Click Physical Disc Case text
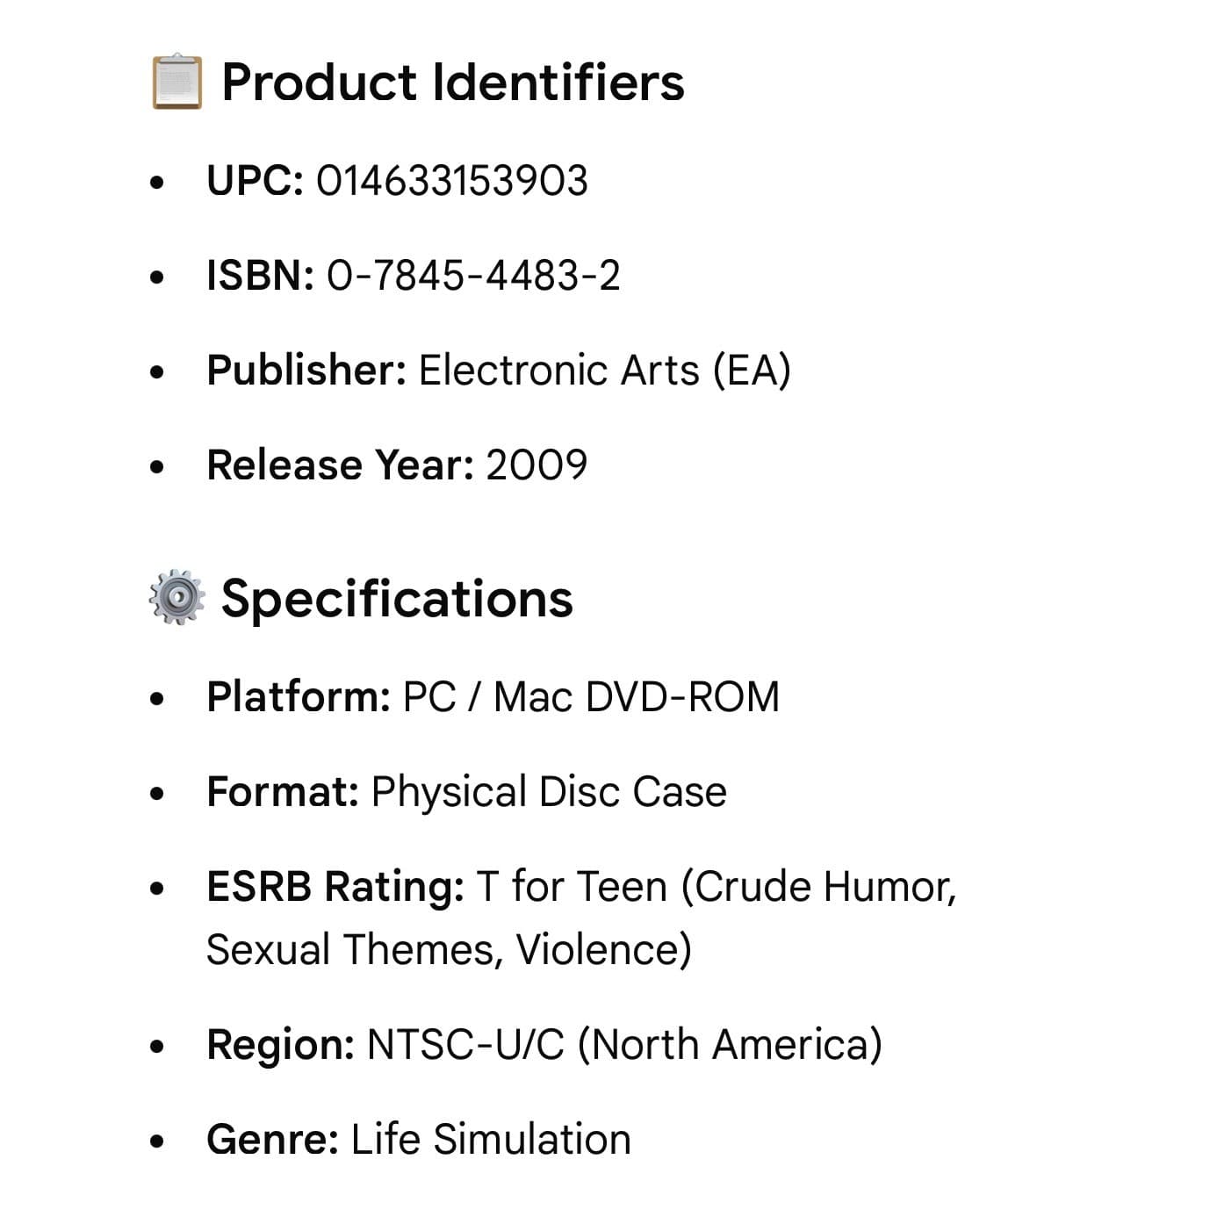Screen dimensions: 1217x1217 (549, 792)
